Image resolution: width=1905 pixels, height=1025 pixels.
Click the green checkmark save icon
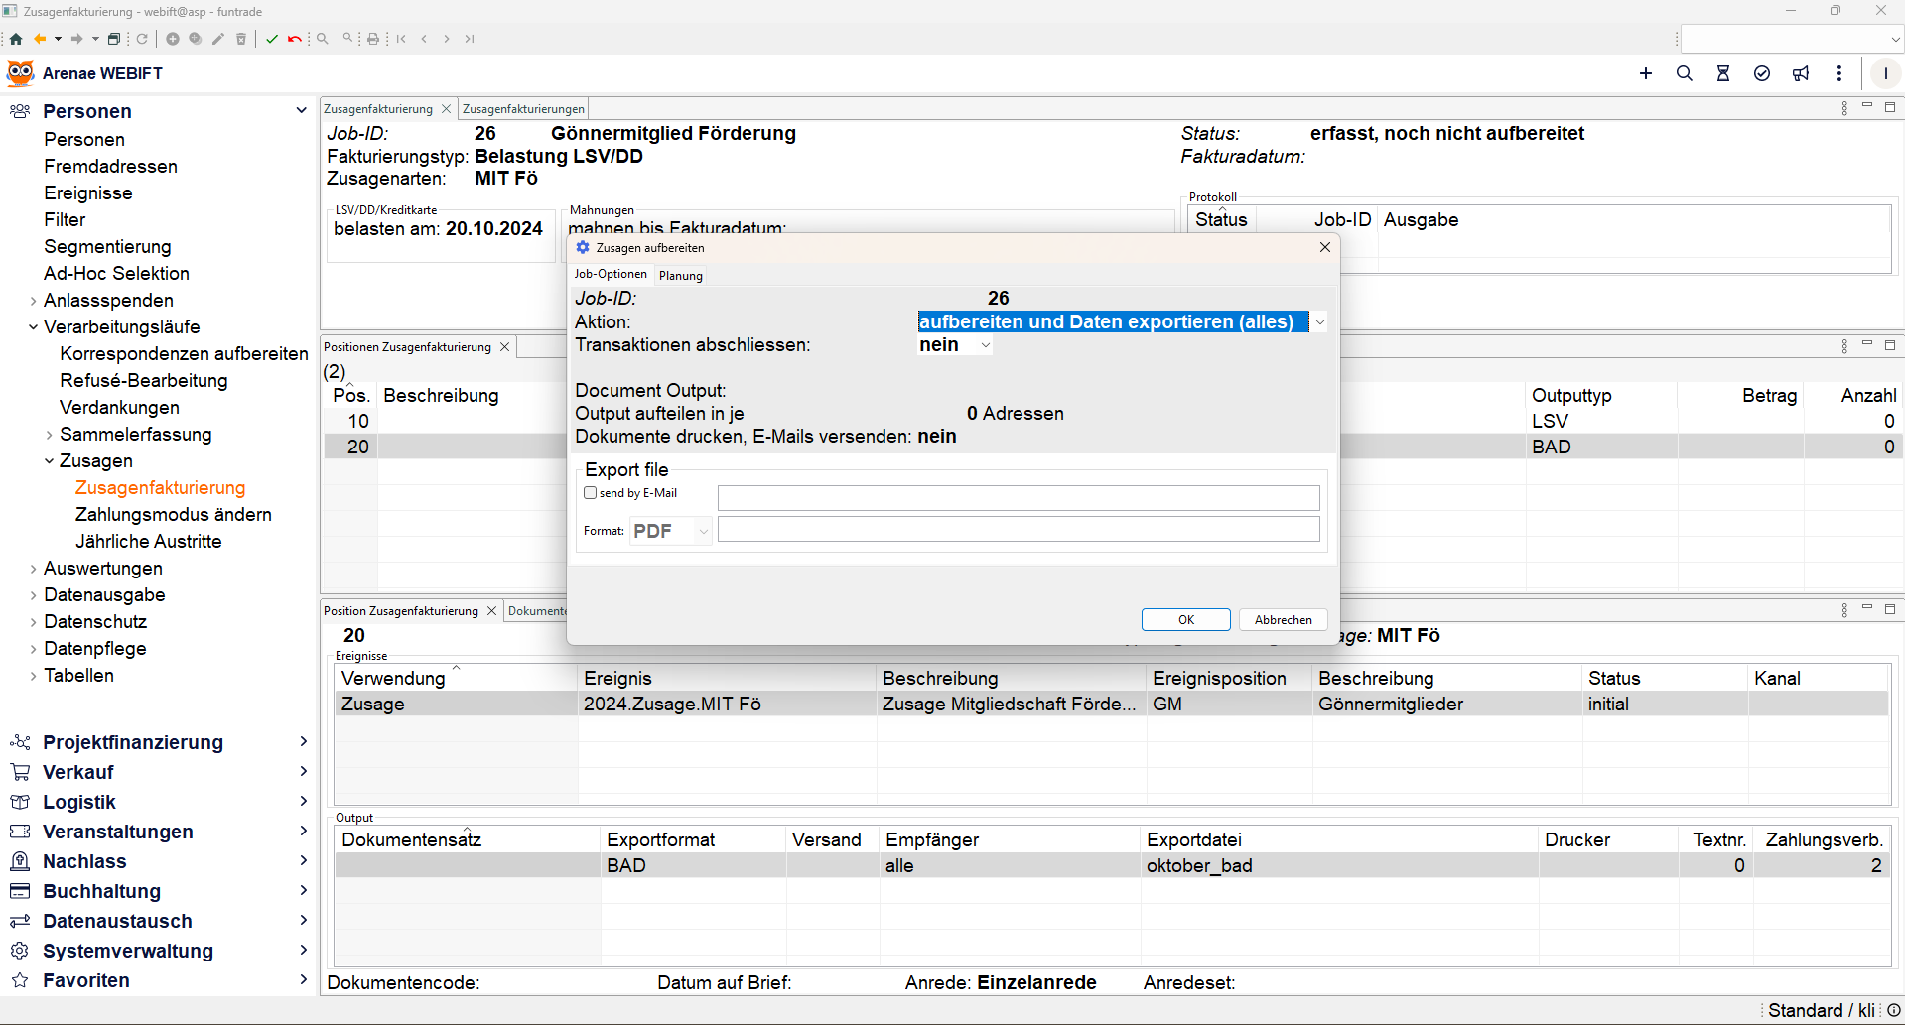point(272,39)
